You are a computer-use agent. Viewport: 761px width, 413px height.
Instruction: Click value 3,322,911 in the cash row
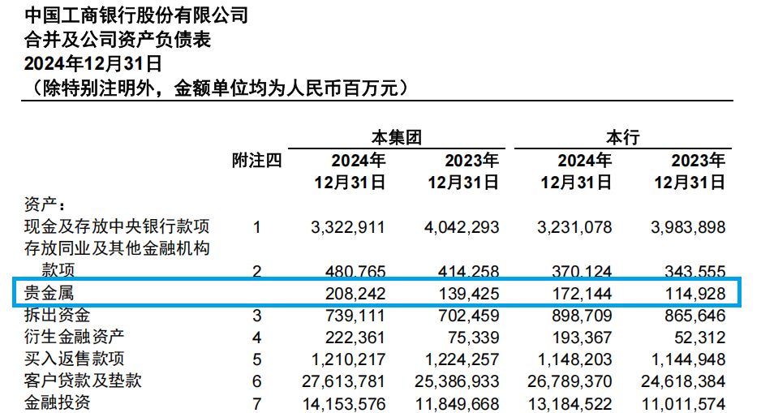click(x=348, y=227)
